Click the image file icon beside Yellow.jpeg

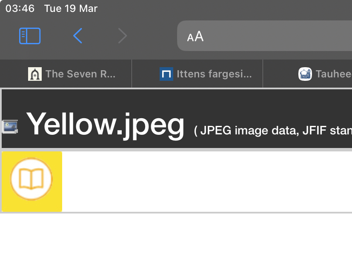point(10,126)
